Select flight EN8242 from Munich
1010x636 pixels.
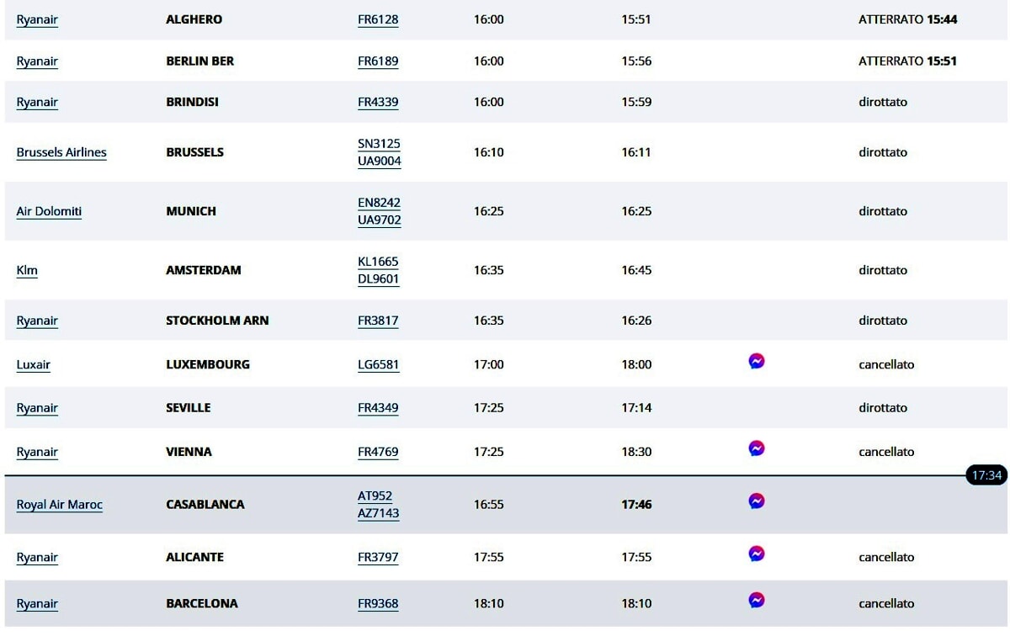click(380, 203)
